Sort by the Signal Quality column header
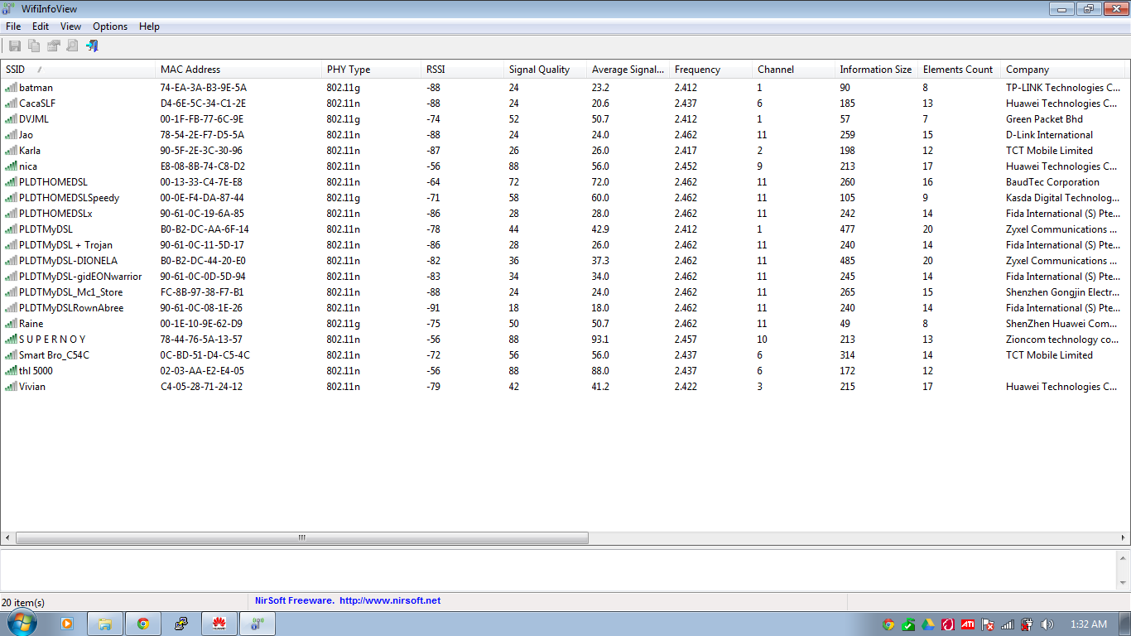The height and width of the screenshot is (636, 1131). point(545,70)
